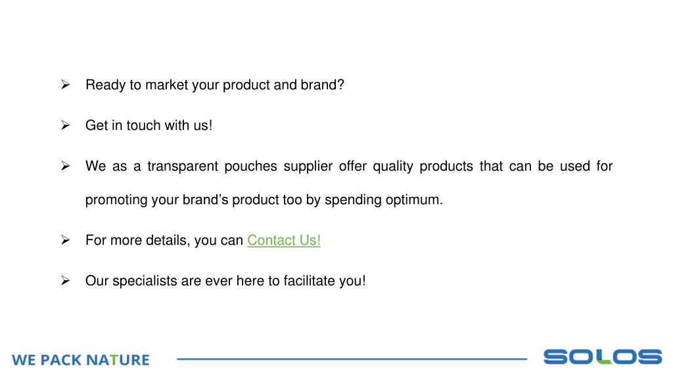The image size is (673, 378).
Task: Click the WE PACK NATURE tagline
Action: 81,360
